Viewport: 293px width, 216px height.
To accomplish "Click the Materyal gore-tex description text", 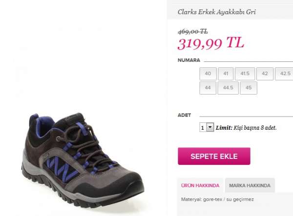I will click(x=217, y=199).
